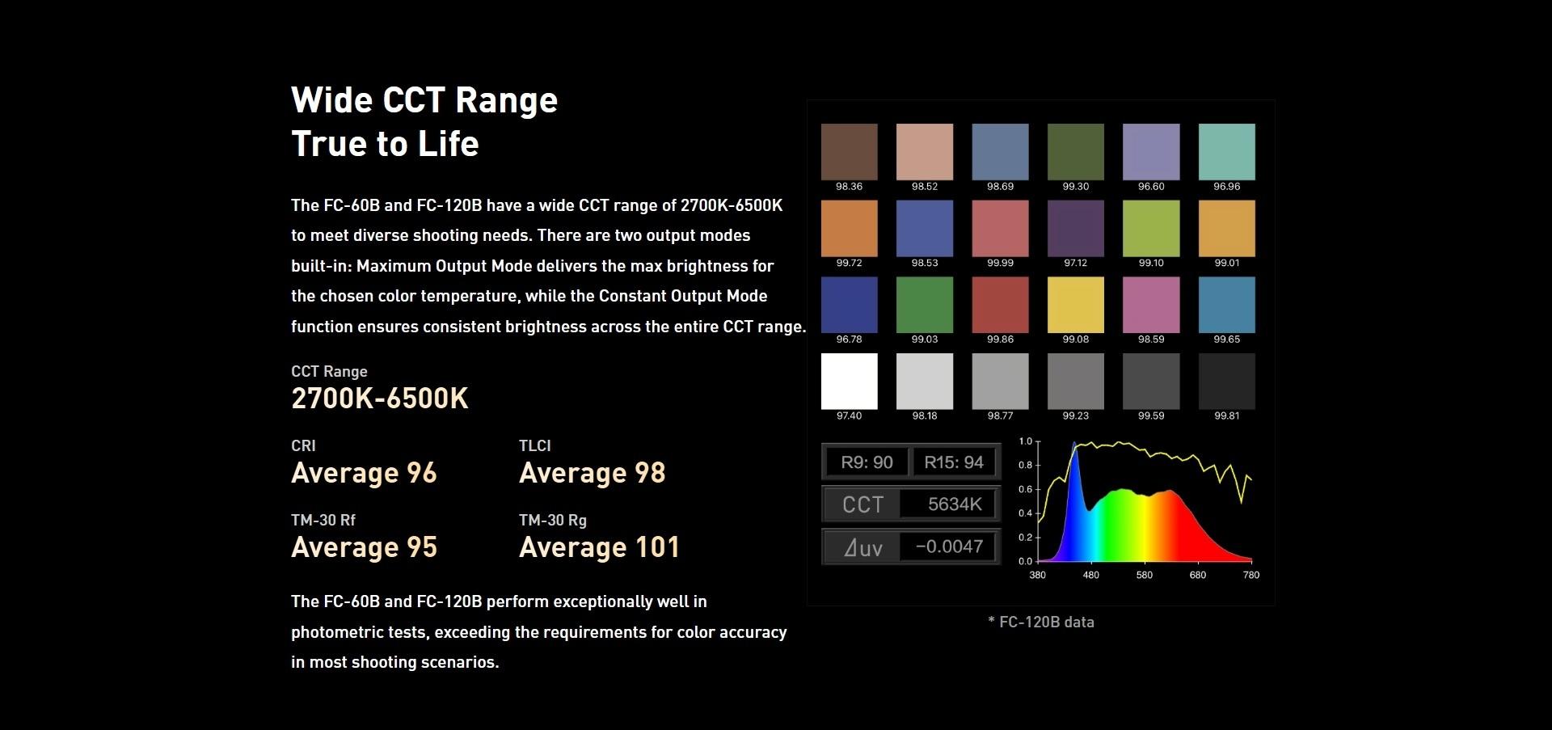Select the white swatch labeled 97.40

tap(849, 381)
